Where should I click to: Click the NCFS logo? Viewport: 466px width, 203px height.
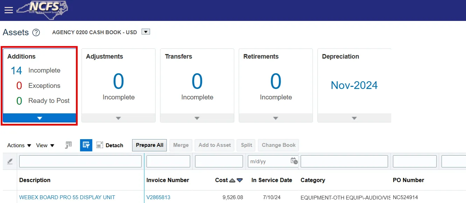click(x=43, y=10)
